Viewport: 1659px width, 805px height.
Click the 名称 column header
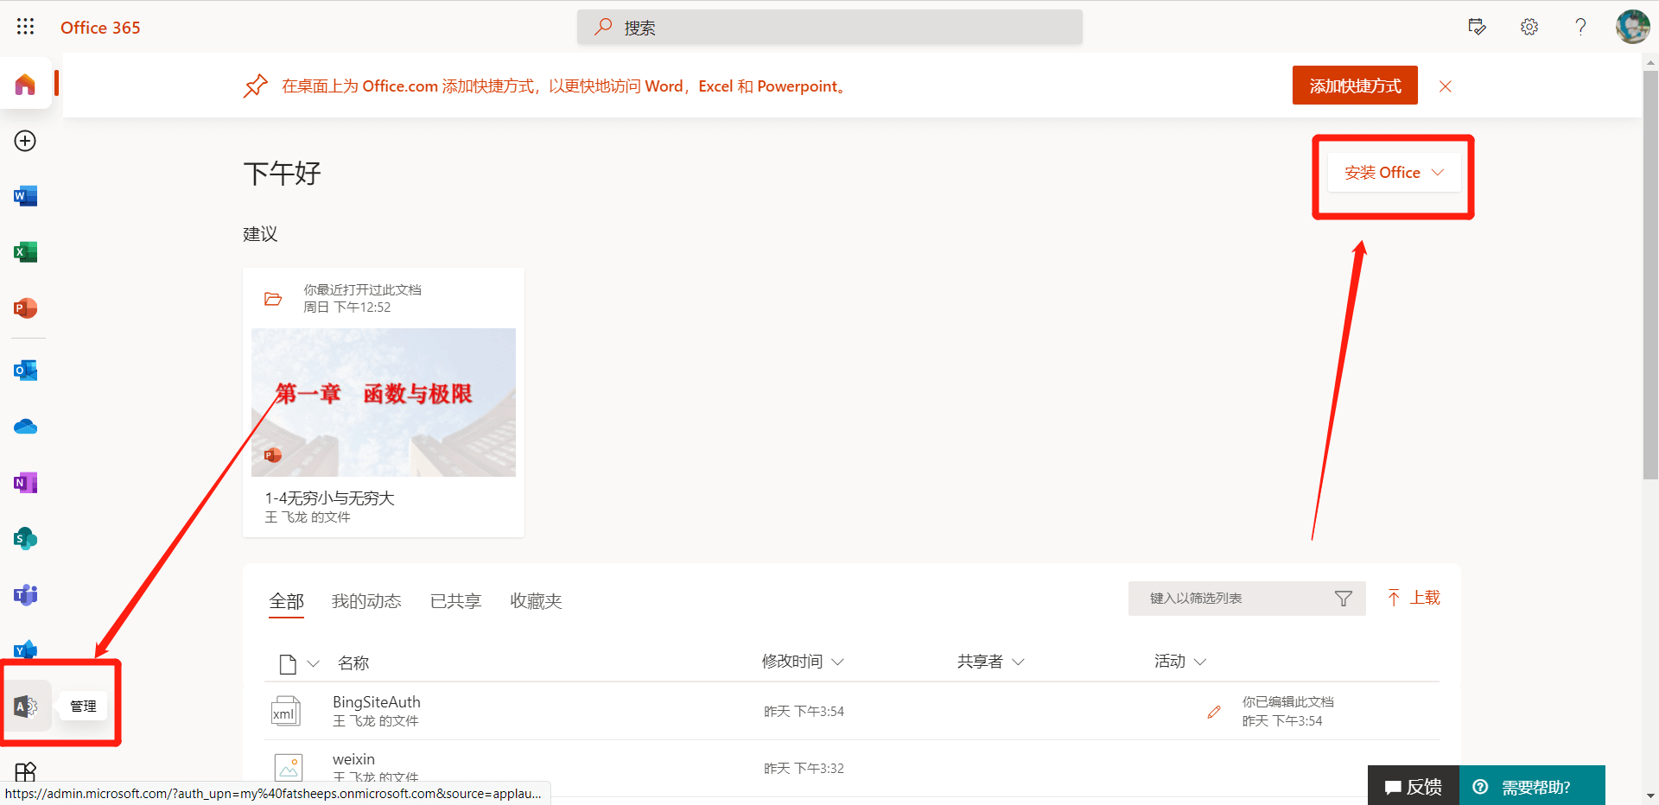click(x=353, y=662)
